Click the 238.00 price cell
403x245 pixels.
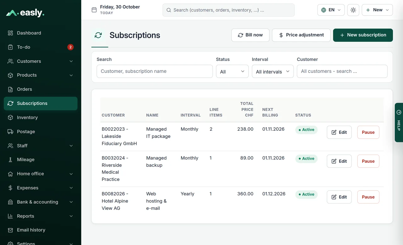(x=245, y=129)
